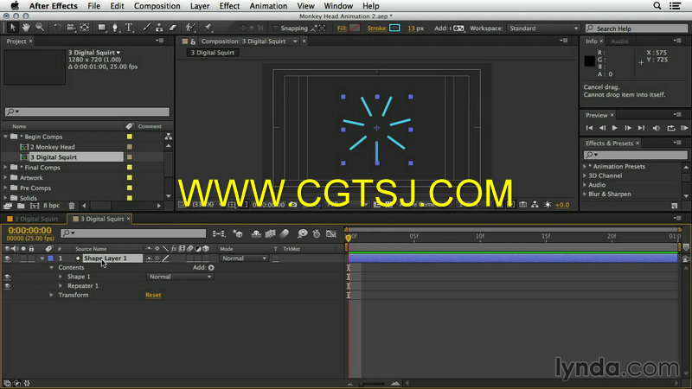Toggle Preserve Underlying Transparency for Shape Layer 1
The width and height of the screenshot is (692, 389).
point(275,258)
